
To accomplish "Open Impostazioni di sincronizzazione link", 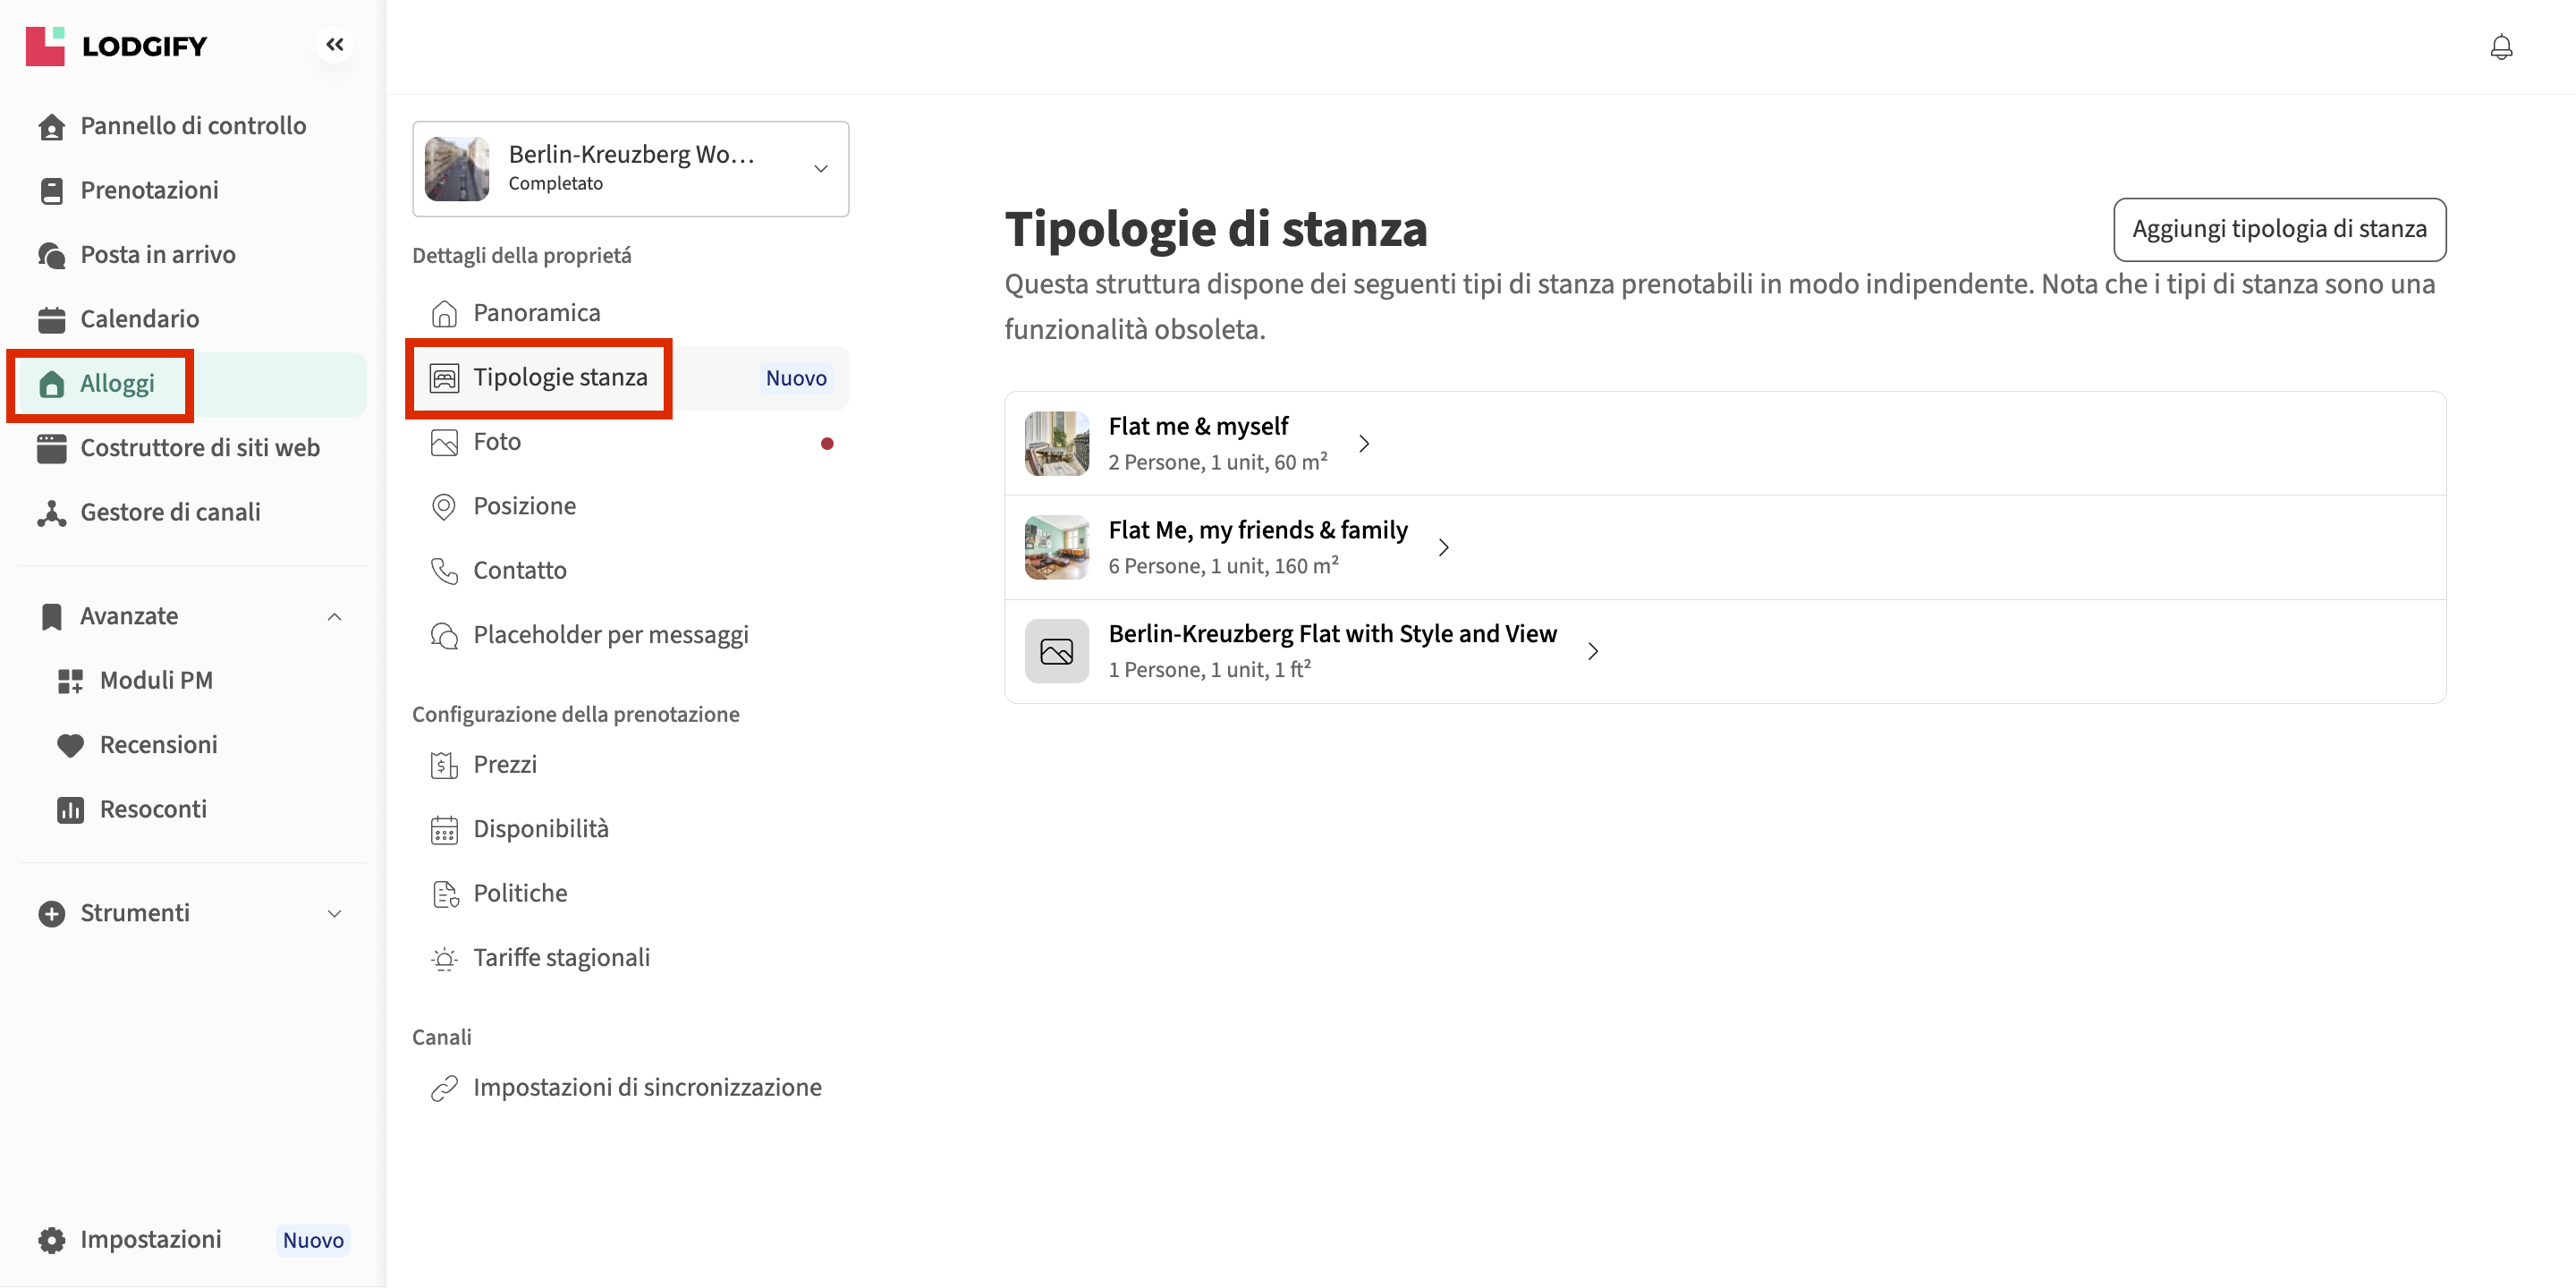I will click(x=646, y=1087).
